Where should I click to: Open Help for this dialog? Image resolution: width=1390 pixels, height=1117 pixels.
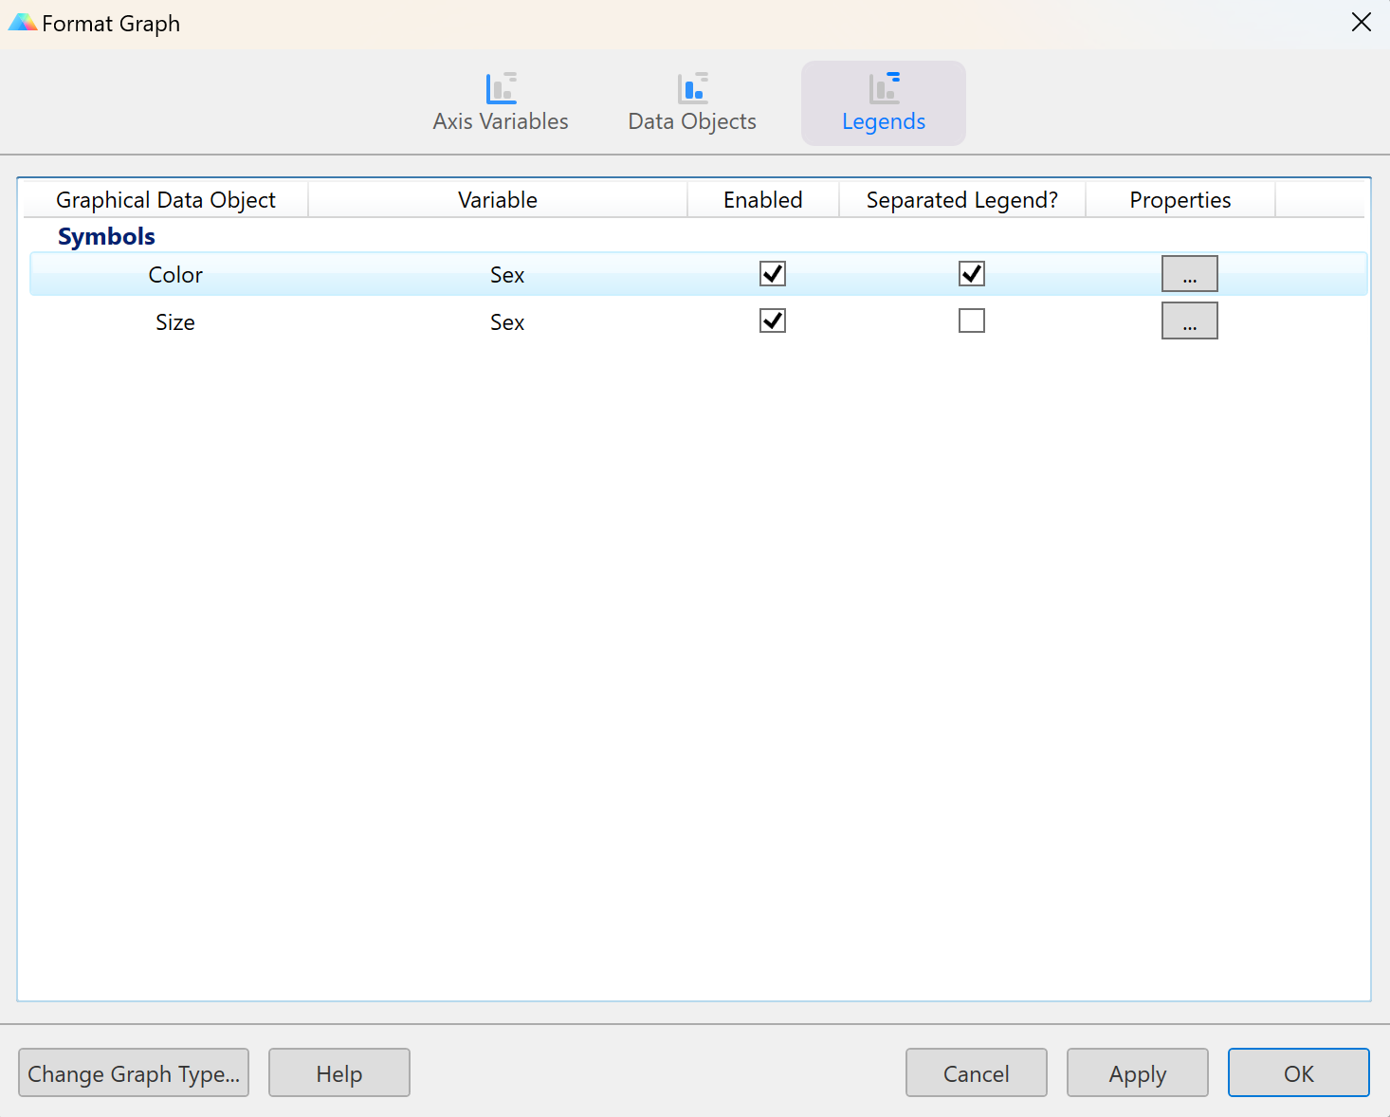(x=339, y=1072)
